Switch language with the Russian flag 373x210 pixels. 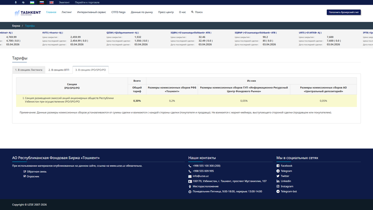pos(42,3)
